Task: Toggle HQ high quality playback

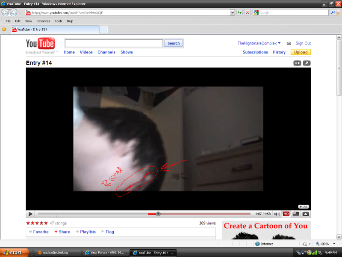Action: pos(286,214)
